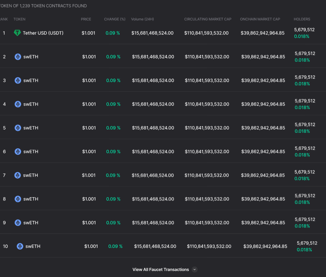Image resolution: width=326 pixels, height=277 pixels.
Task: Open the swETH token name in rank 2
Action: click(31, 57)
